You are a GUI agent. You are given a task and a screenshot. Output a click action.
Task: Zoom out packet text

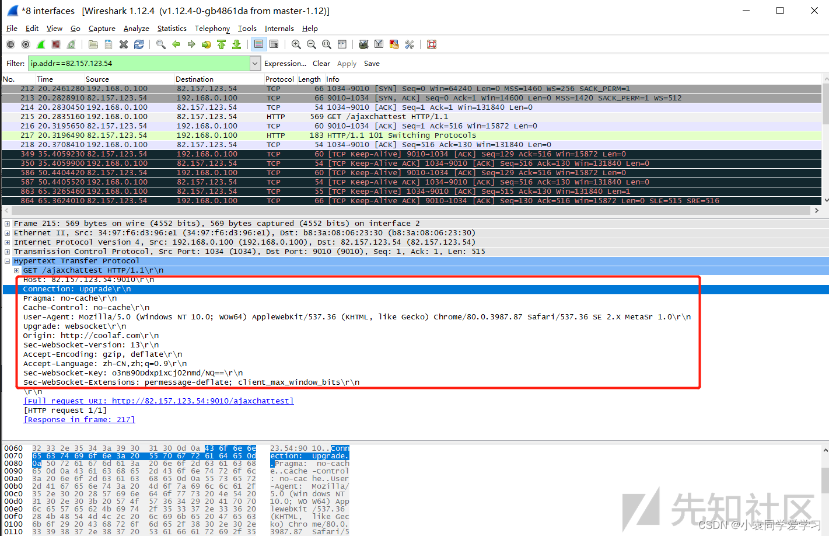[x=312, y=44]
